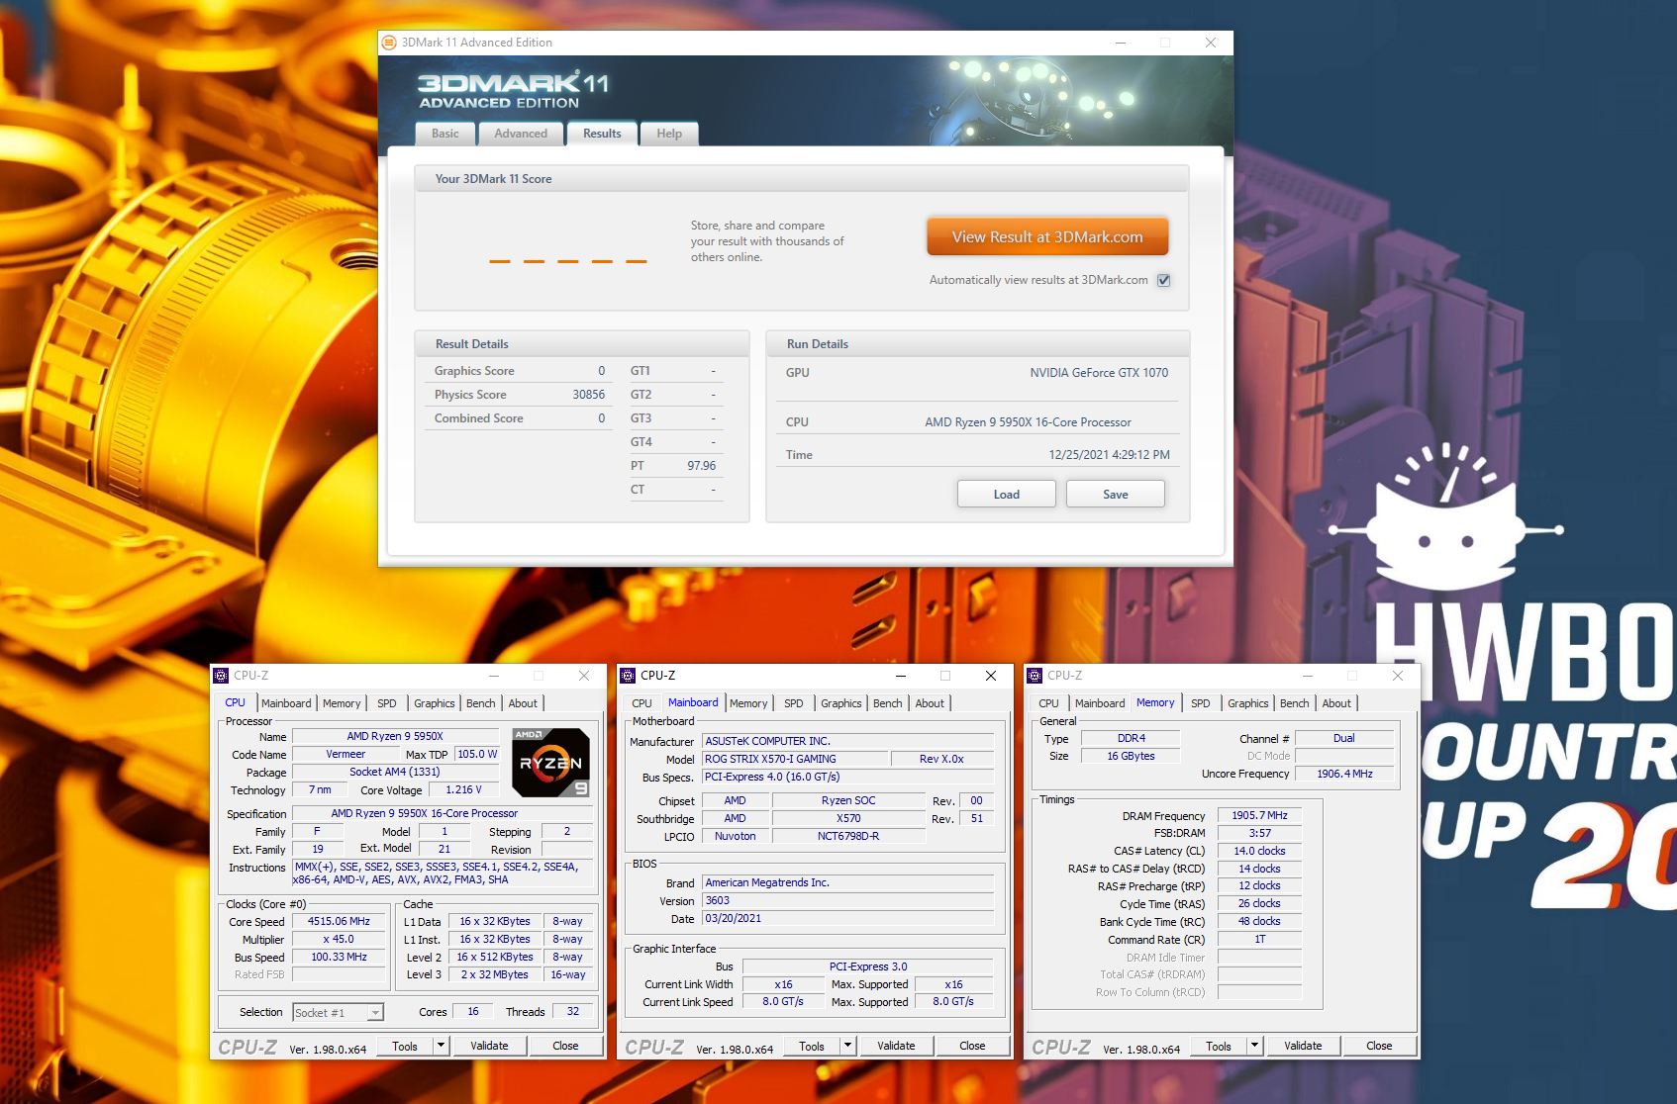Expand Tools dropdown arrow in right CPU-Z window

point(1255,1046)
